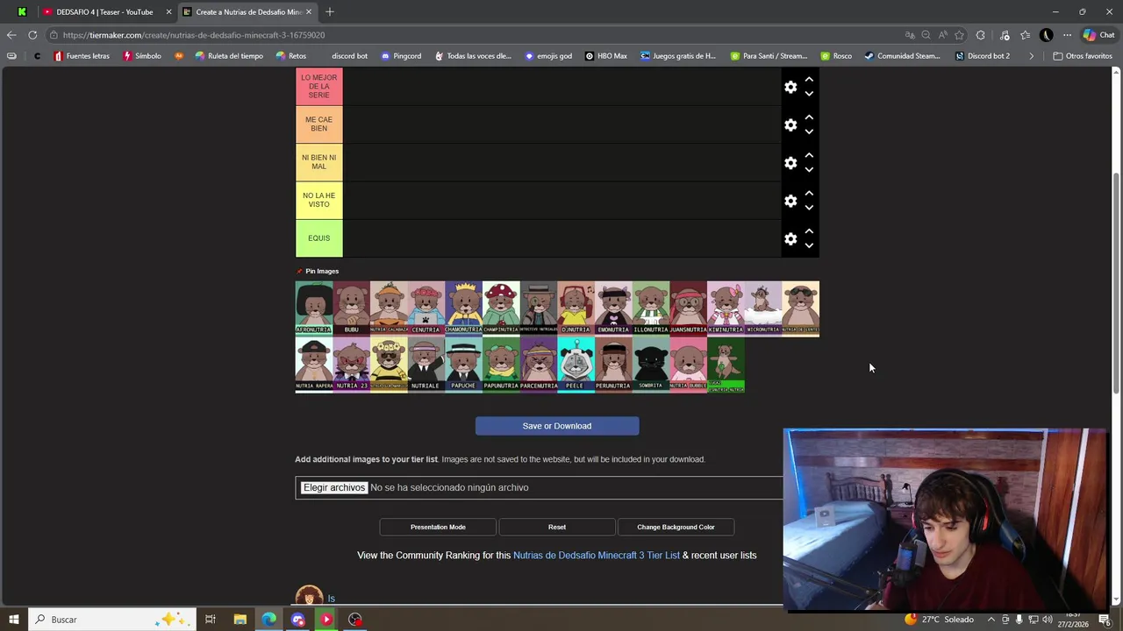Open Windows Start menu

(x=13, y=620)
